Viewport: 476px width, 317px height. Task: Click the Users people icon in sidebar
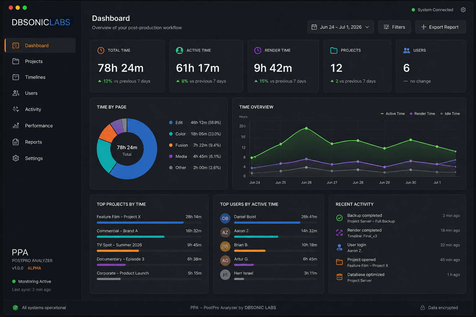tap(16, 93)
